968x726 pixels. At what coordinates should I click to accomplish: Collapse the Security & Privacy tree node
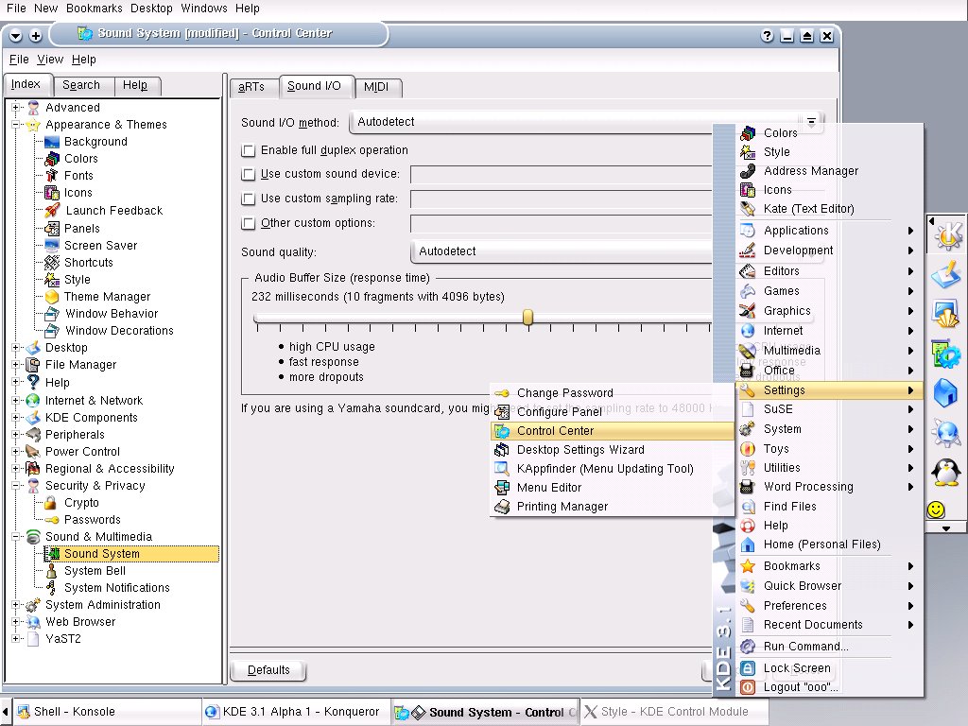click(x=16, y=486)
